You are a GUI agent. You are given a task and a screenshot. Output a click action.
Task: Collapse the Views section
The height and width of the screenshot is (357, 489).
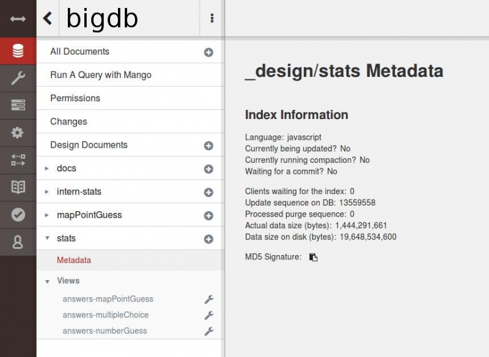click(x=47, y=281)
